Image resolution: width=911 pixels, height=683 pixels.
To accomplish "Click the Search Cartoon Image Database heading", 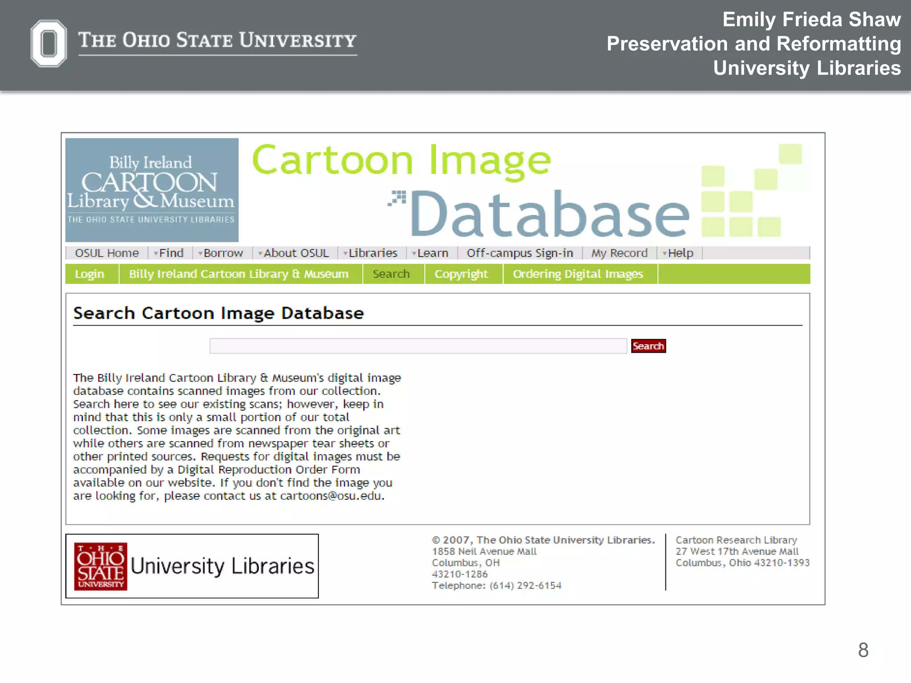I will [x=218, y=313].
